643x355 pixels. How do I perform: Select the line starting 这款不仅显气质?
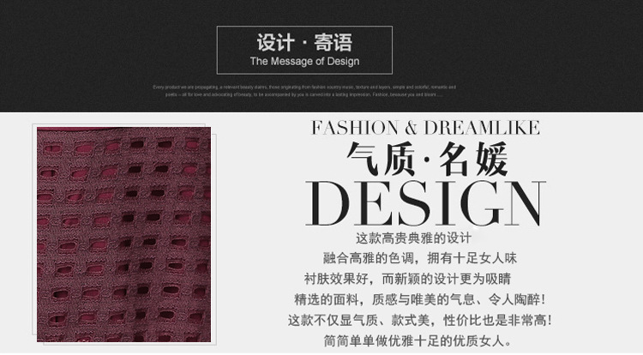coord(420,320)
